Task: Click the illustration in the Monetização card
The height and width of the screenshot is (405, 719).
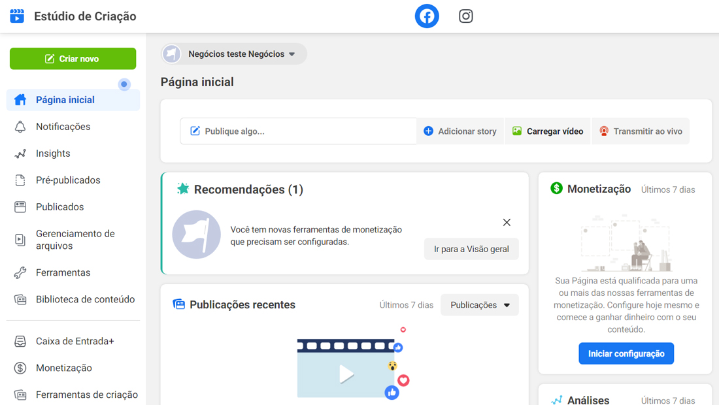Action: tap(626, 243)
